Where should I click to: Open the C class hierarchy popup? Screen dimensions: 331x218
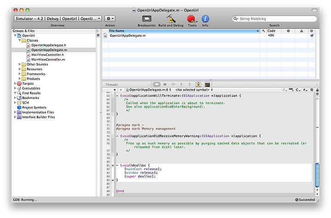tap(298, 90)
